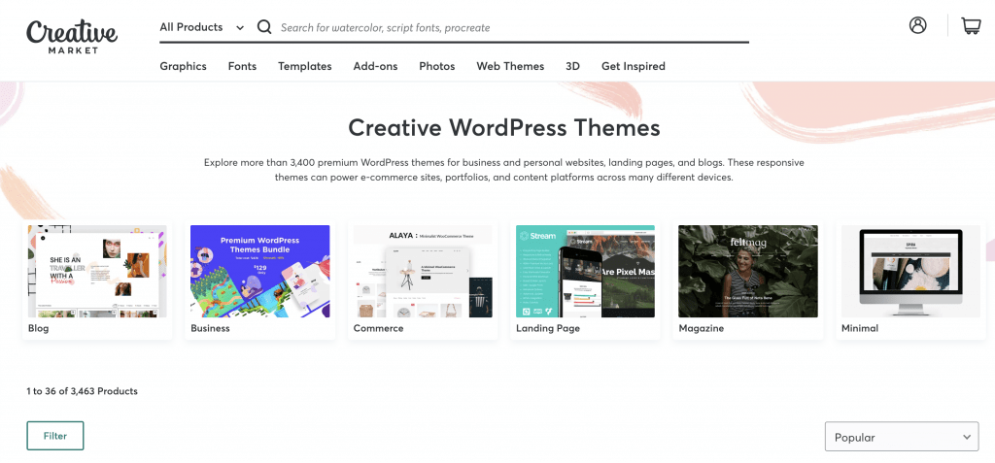This screenshot has width=995, height=463.
Task: Open the Commerce category thumbnail
Action: pos(423,272)
